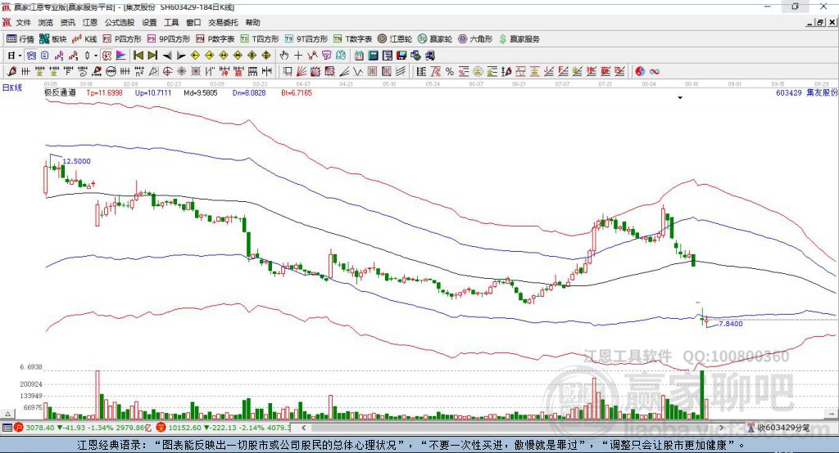This screenshot has width=839, height=453.
Task: Select the red fan lines tool
Action: pos(302,72)
